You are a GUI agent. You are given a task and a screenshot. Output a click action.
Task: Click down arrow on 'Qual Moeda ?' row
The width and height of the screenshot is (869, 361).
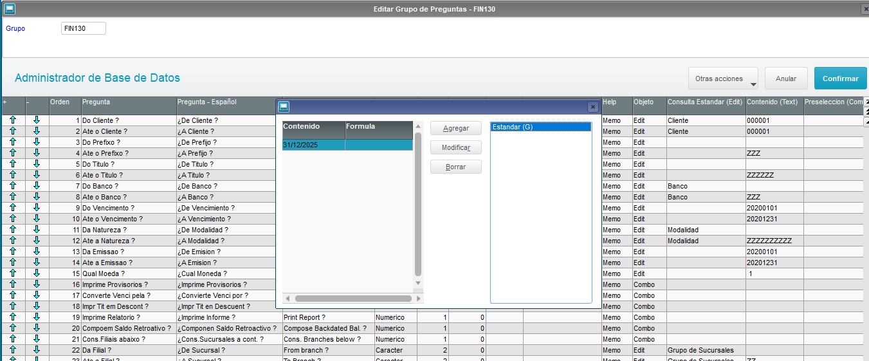click(x=37, y=273)
